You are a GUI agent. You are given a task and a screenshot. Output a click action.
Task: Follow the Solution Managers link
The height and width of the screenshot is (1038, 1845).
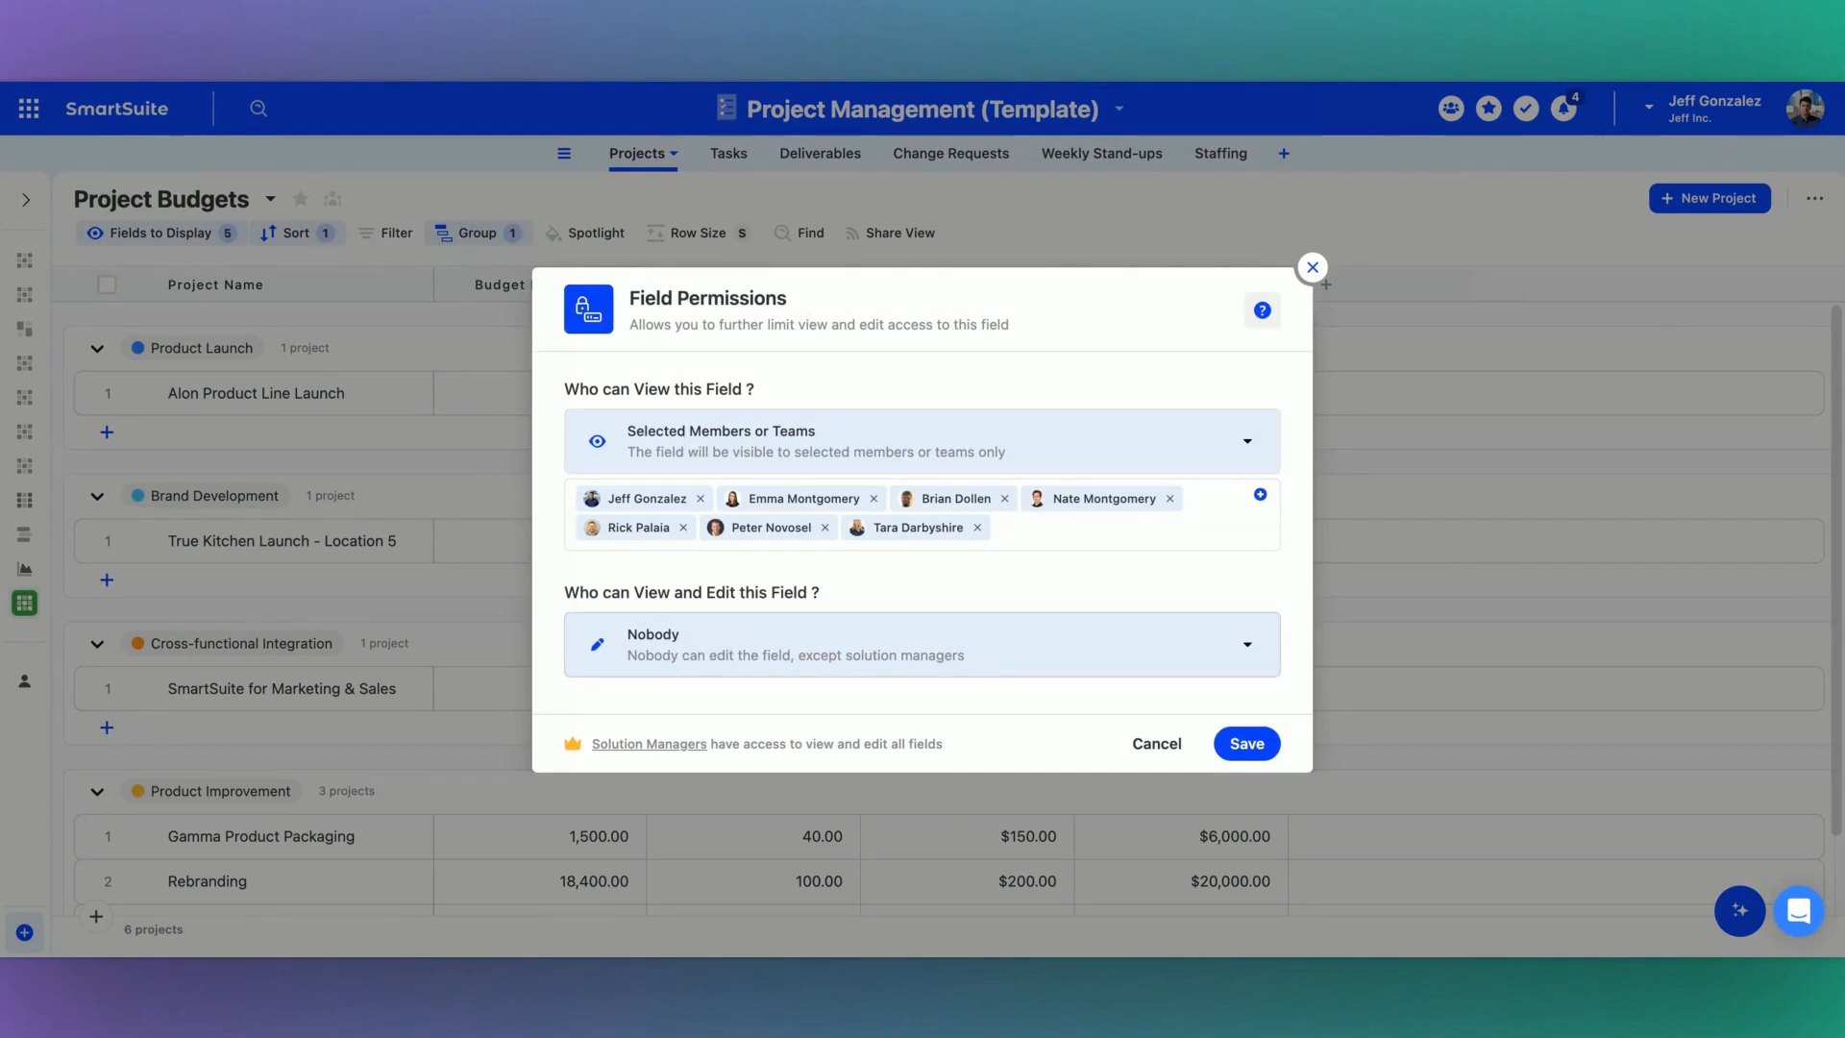click(649, 744)
